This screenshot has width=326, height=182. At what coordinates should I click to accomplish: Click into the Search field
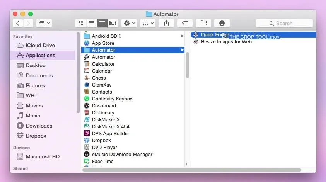284,23
